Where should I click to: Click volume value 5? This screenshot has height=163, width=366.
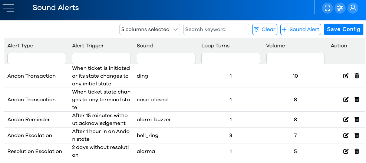click(295, 152)
